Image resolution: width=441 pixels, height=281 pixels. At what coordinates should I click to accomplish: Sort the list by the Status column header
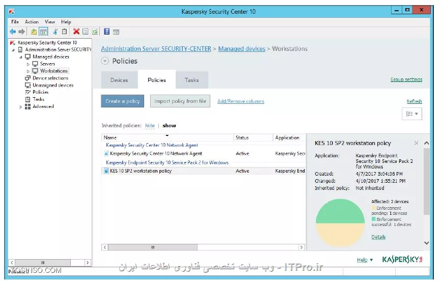coord(253,137)
